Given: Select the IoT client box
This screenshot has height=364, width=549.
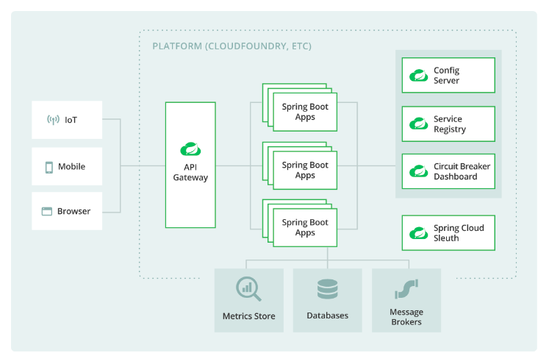Looking at the screenshot, I should click(67, 120).
